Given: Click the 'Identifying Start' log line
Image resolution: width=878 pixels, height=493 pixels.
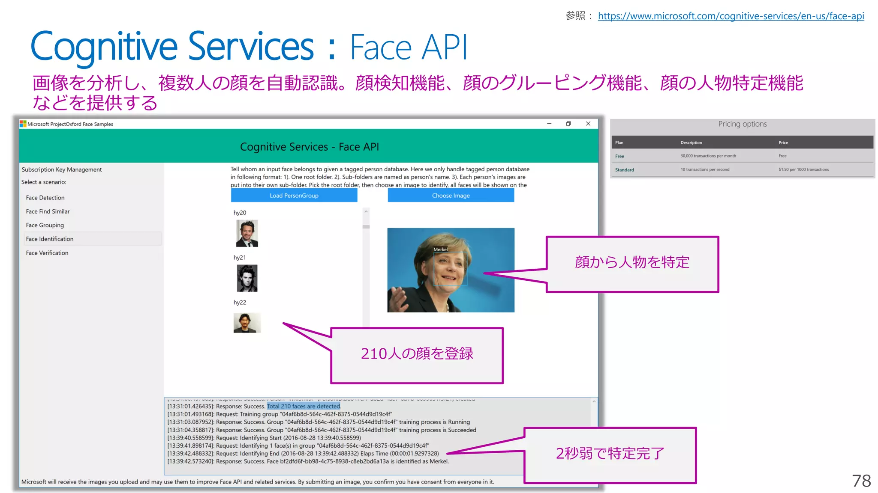Looking at the screenshot, I should (264, 438).
